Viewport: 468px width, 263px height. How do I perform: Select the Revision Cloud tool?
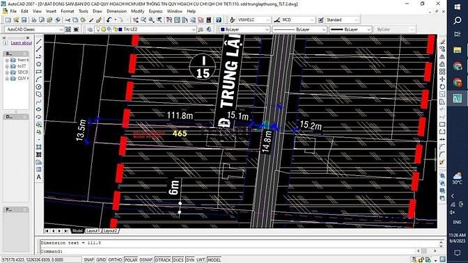coord(39,94)
